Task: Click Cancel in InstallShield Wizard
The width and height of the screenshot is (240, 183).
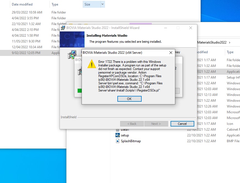Action: 182,124
